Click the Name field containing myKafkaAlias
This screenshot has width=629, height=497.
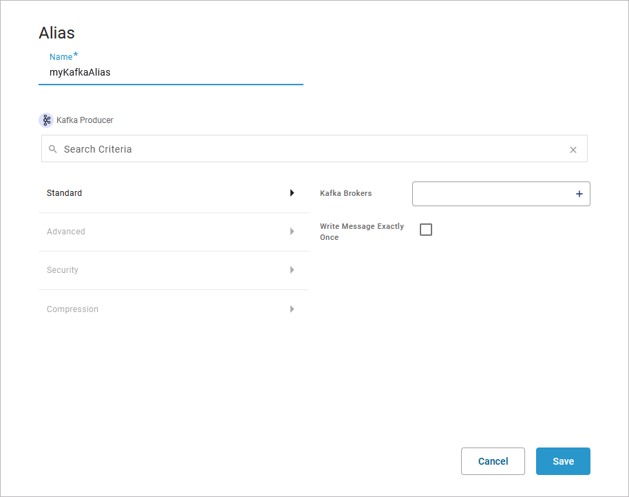click(x=171, y=72)
